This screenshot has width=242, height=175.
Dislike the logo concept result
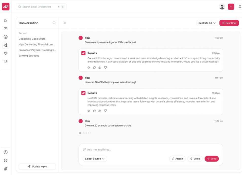click(x=106, y=68)
